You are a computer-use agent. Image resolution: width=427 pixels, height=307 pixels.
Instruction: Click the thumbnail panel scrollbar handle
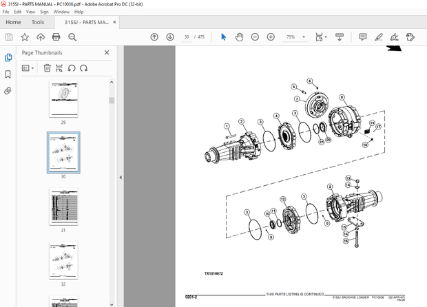[112, 100]
